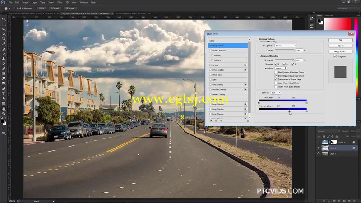Select the Brush tool

[4, 54]
